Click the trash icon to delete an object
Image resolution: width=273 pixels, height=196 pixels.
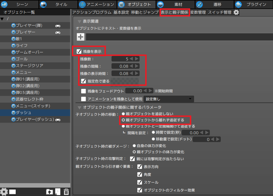pyautogui.click(x=66, y=192)
